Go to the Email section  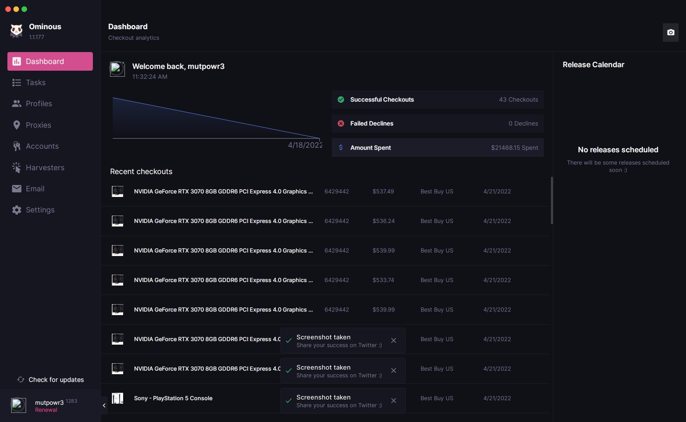coord(35,189)
